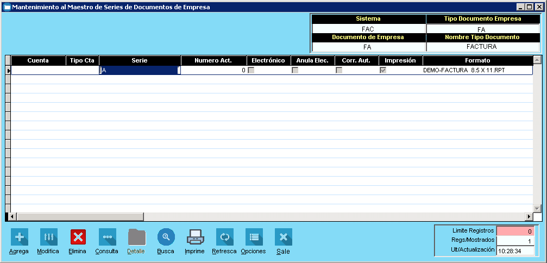Reload data with the Refresca icon
The height and width of the screenshot is (263, 547).
[224, 237]
